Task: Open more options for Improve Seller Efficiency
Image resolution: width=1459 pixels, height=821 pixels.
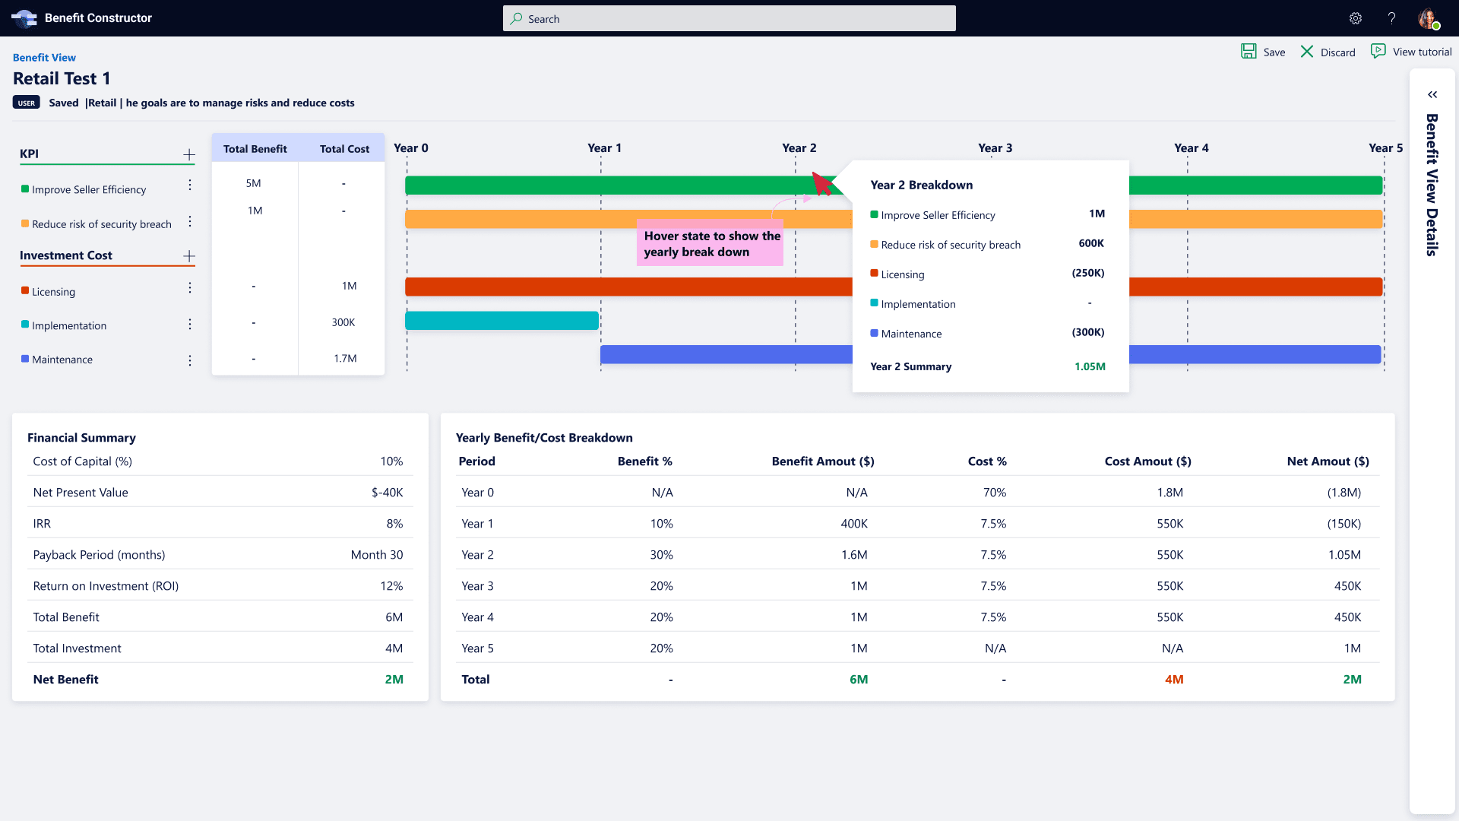Action: (x=190, y=185)
